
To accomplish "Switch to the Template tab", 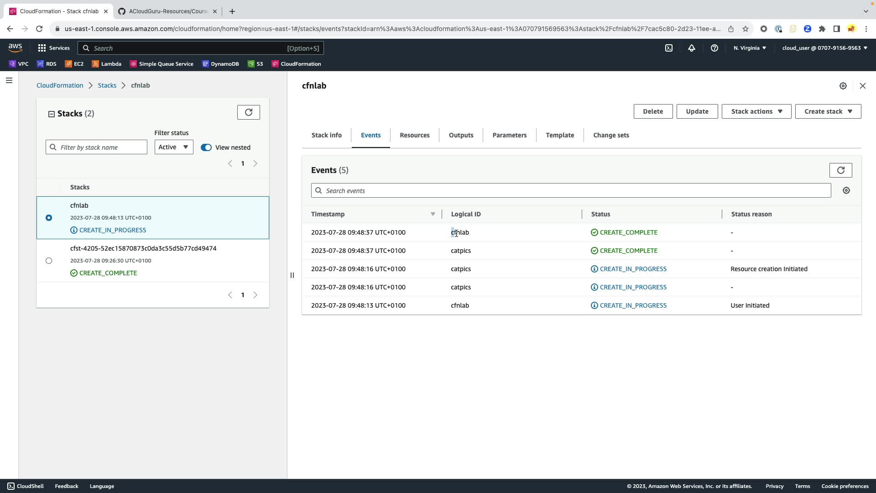I will coord(559,135).
